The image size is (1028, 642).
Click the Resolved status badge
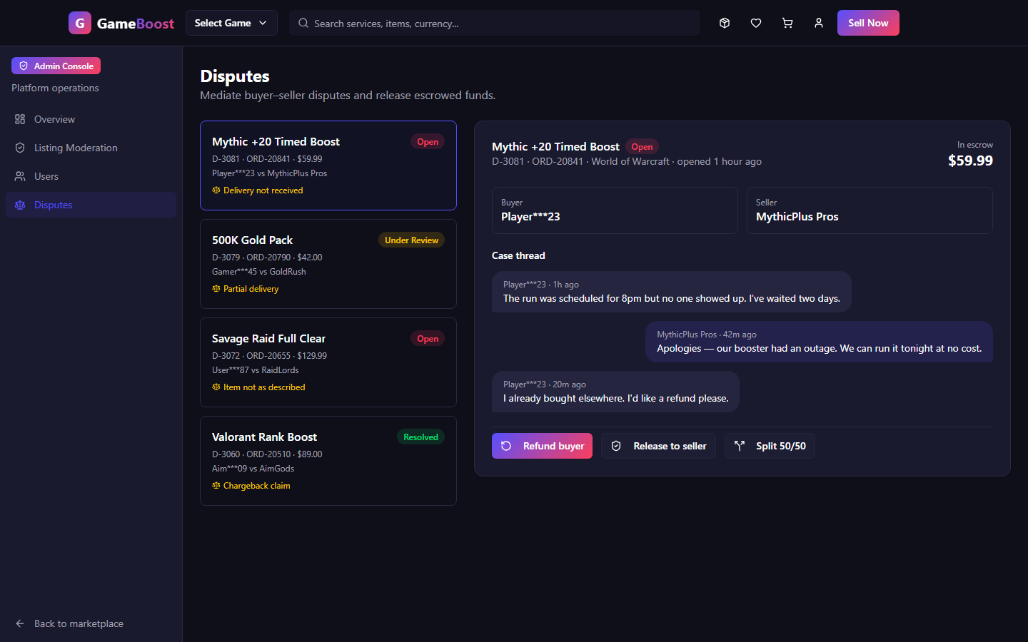420,437
